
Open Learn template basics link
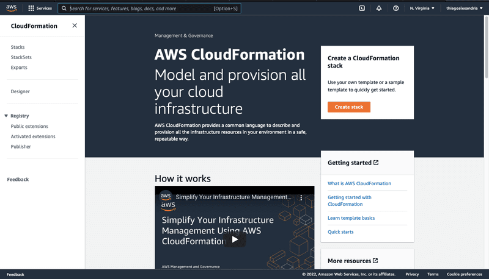click(x=351, y=218)
